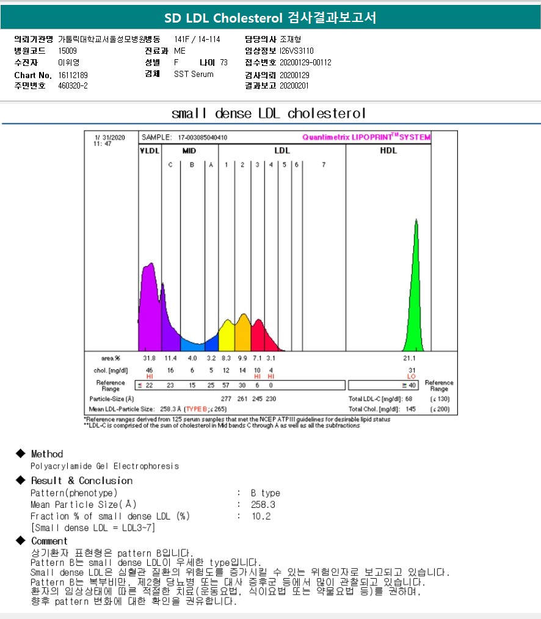This screenshot has width=541, height=619.
Task: Select the small dense LDL fraction value 10.2
Action: [261, 516]
